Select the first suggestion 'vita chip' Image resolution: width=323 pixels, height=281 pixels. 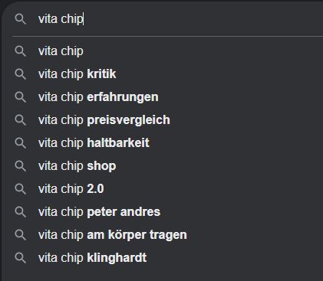167,51
